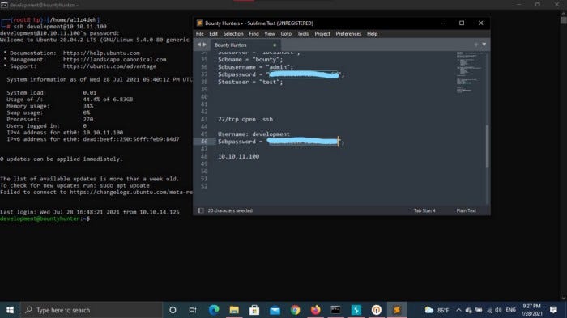Open File Explorer from the taskbar
Screen dimensions: 567x318
(x=234, y=310)
